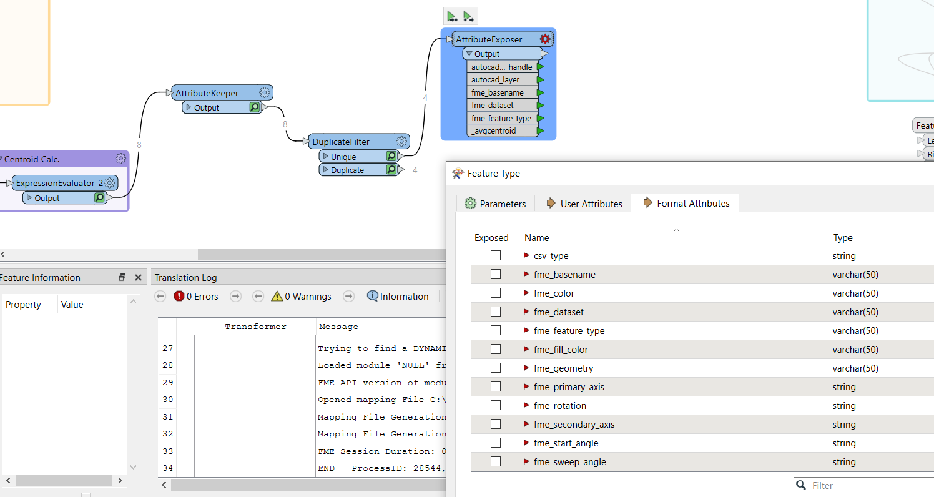
Task: Open AttributeKeeper gear settings
Action: coord(265,92)
